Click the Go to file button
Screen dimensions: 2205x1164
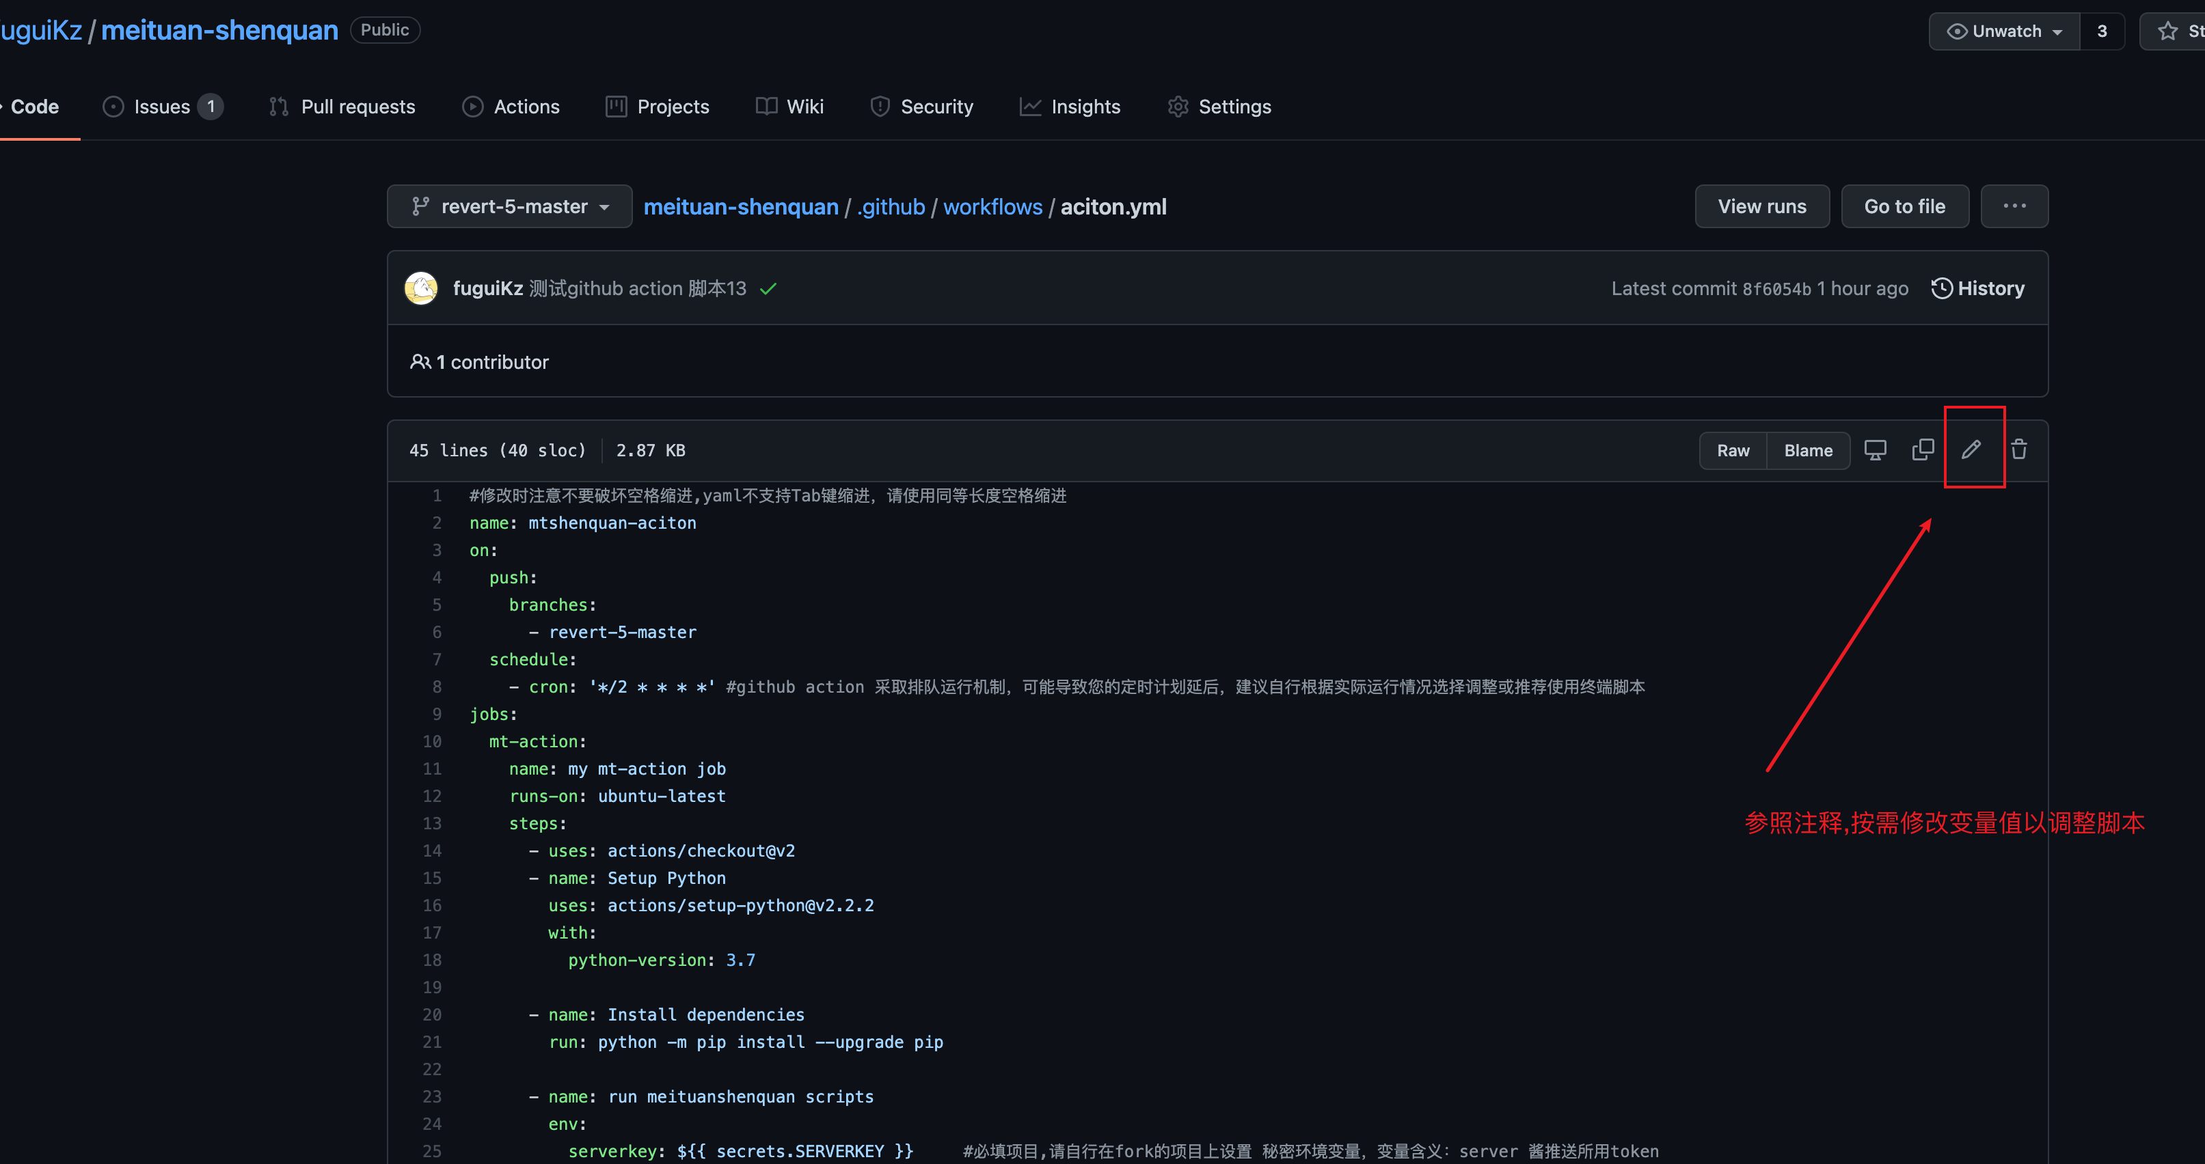pos(1904,206)
